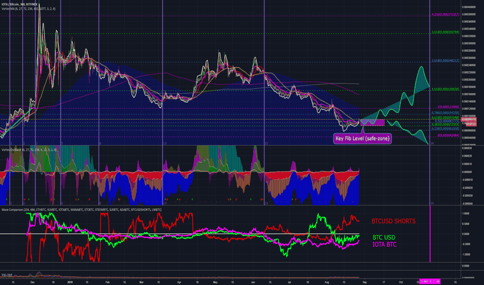Click the red current price tag on the price axis

(x=468, y=120)
